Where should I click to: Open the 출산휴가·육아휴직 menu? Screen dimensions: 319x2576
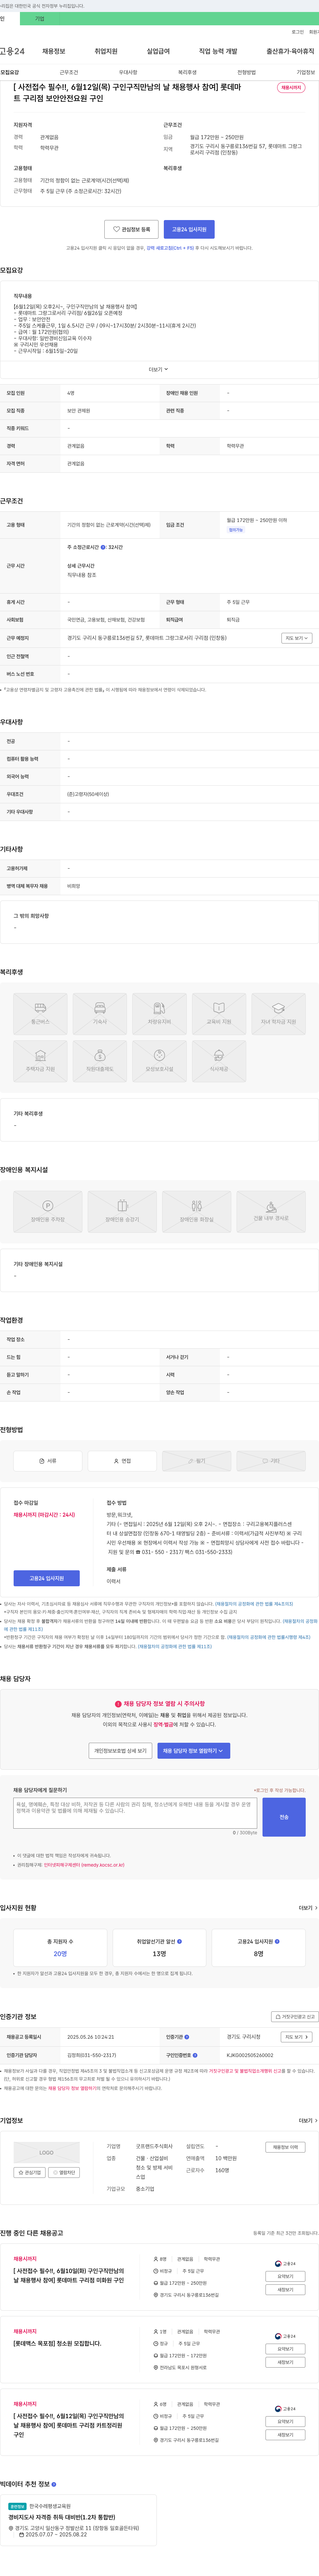290,51
